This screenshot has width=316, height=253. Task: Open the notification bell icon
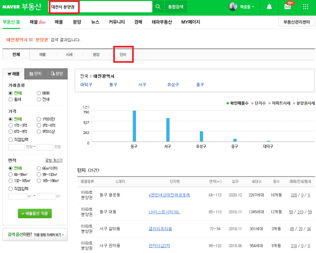pyautogui.click(x=269, y=7)
